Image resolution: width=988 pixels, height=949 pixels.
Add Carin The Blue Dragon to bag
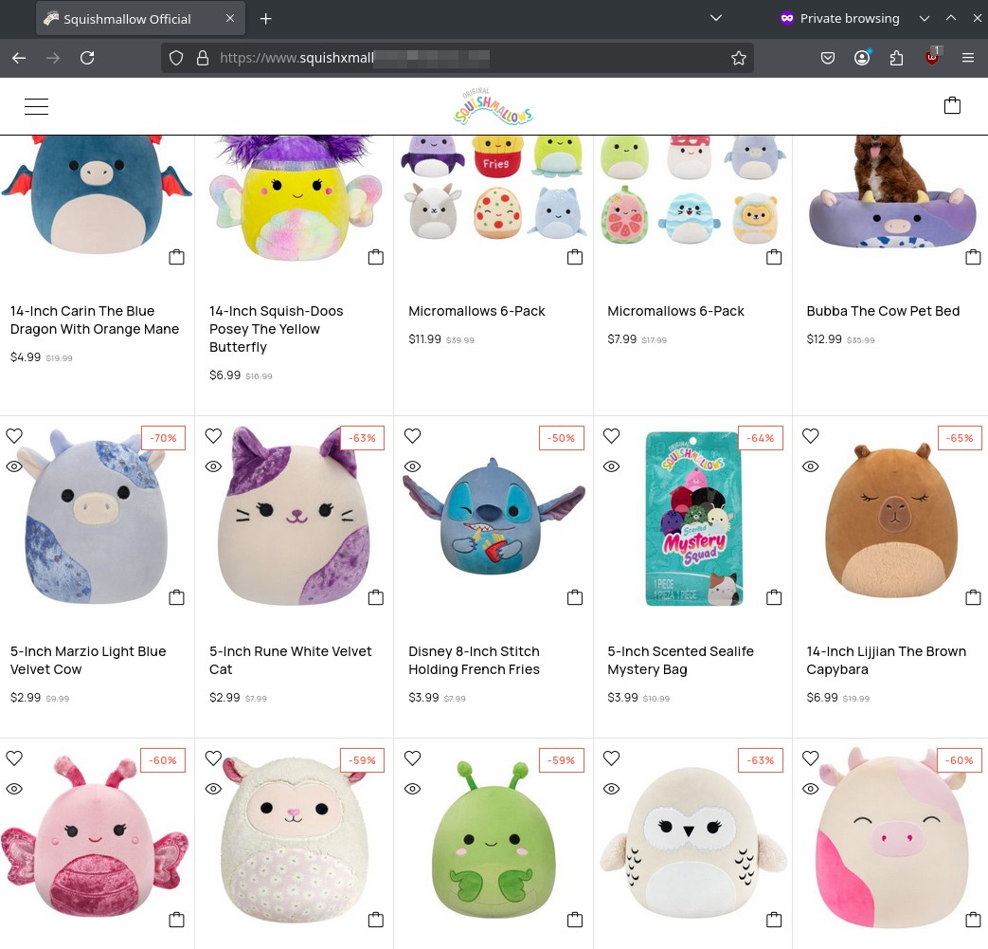[x=176, y=257]
